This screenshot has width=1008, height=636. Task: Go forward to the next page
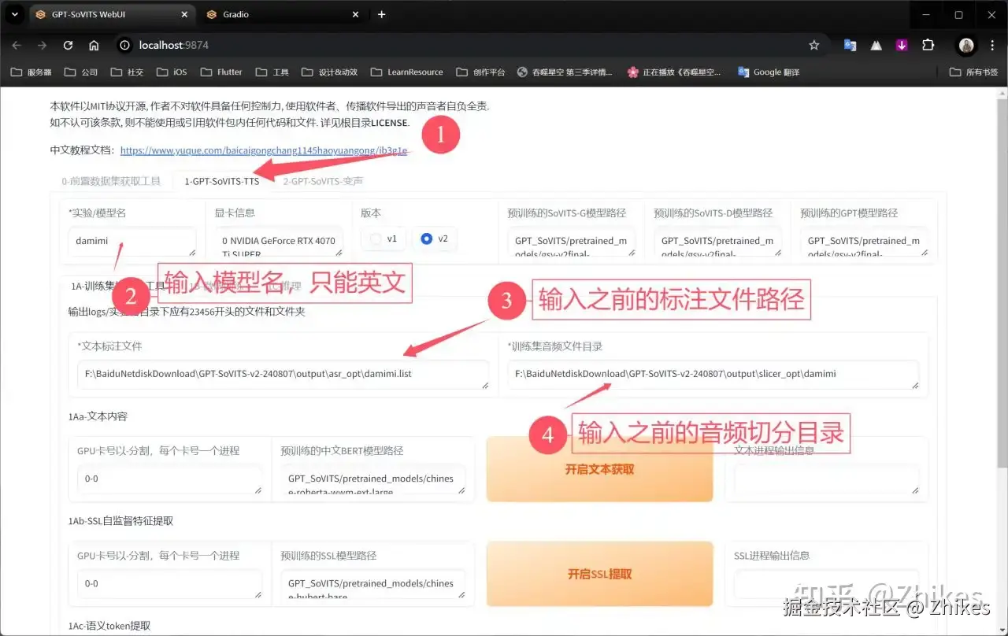click(43, 46)
